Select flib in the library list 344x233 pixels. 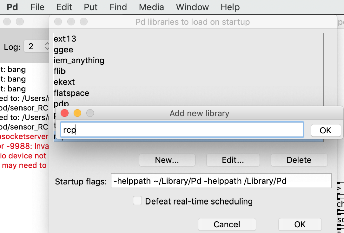click(x=188, y=71)
